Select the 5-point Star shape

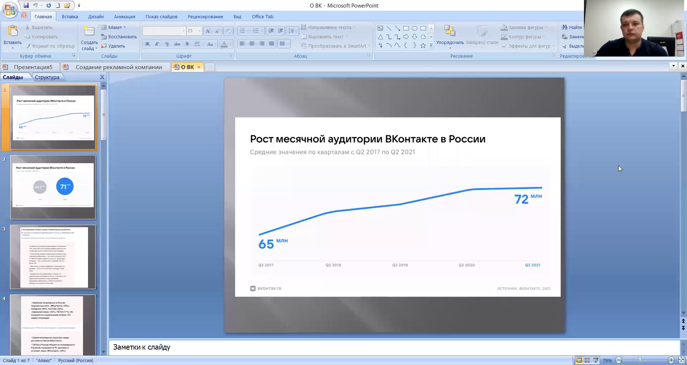[423, 45]
